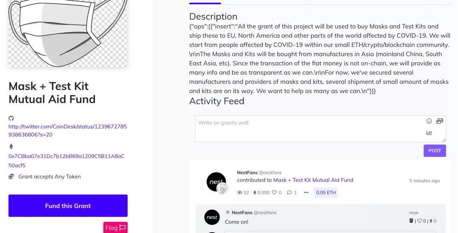This screenshot has width=458, height=233.
Task: Open the 0x7CBba07e Ethereum address link
Action: [x=66, y=160]
